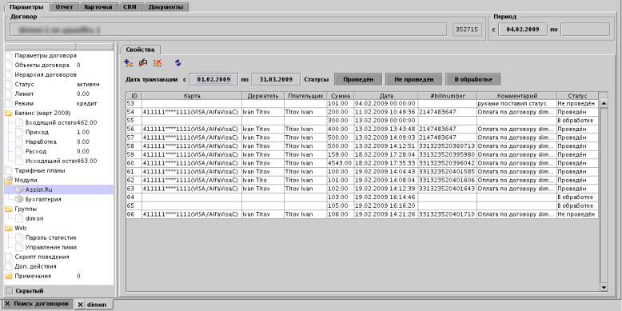
Task: Click the period start field 04.02.2009
Action: [x=522, y=30]
